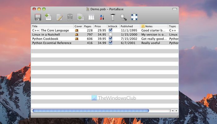Delete the row with the trash can icon
This screenshot has width=217, height=124.
[70, 17]
